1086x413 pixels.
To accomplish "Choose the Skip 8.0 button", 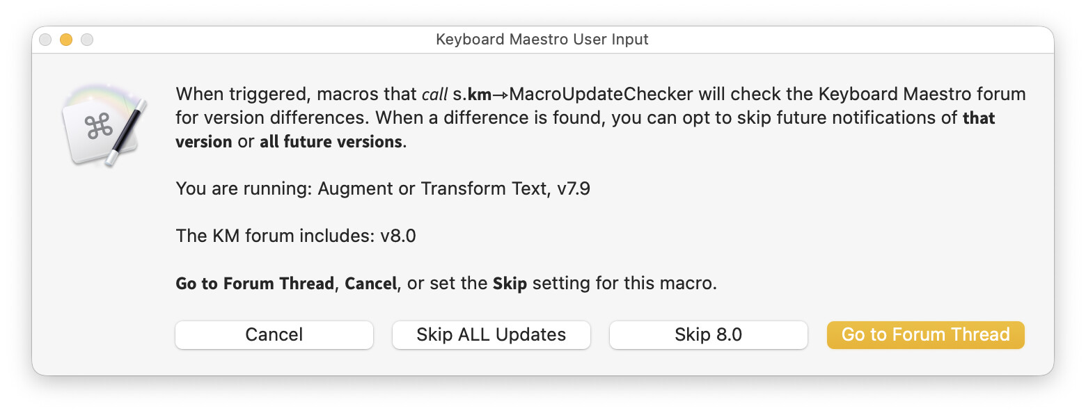I will [x=708, y=334].
